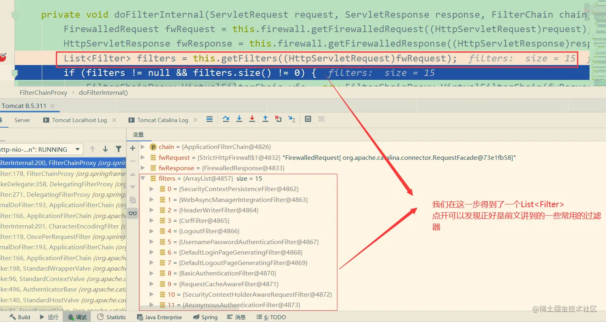Open the 6: TODO tool window
Screen dimensions: 606x322
[271, 317]
